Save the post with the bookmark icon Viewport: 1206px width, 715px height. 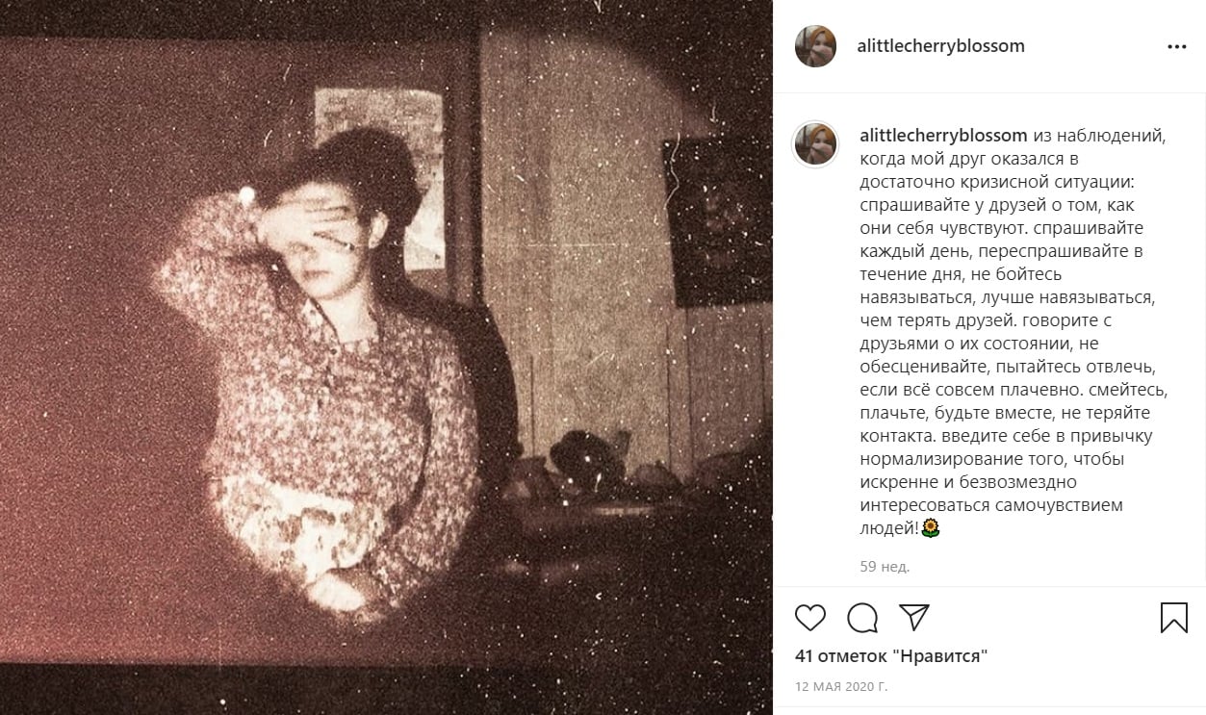tap(1174, 617)
